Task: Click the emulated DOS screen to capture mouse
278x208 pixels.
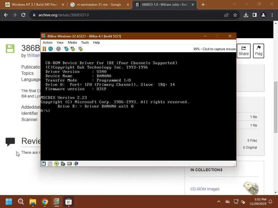Action: coord(138,106)
